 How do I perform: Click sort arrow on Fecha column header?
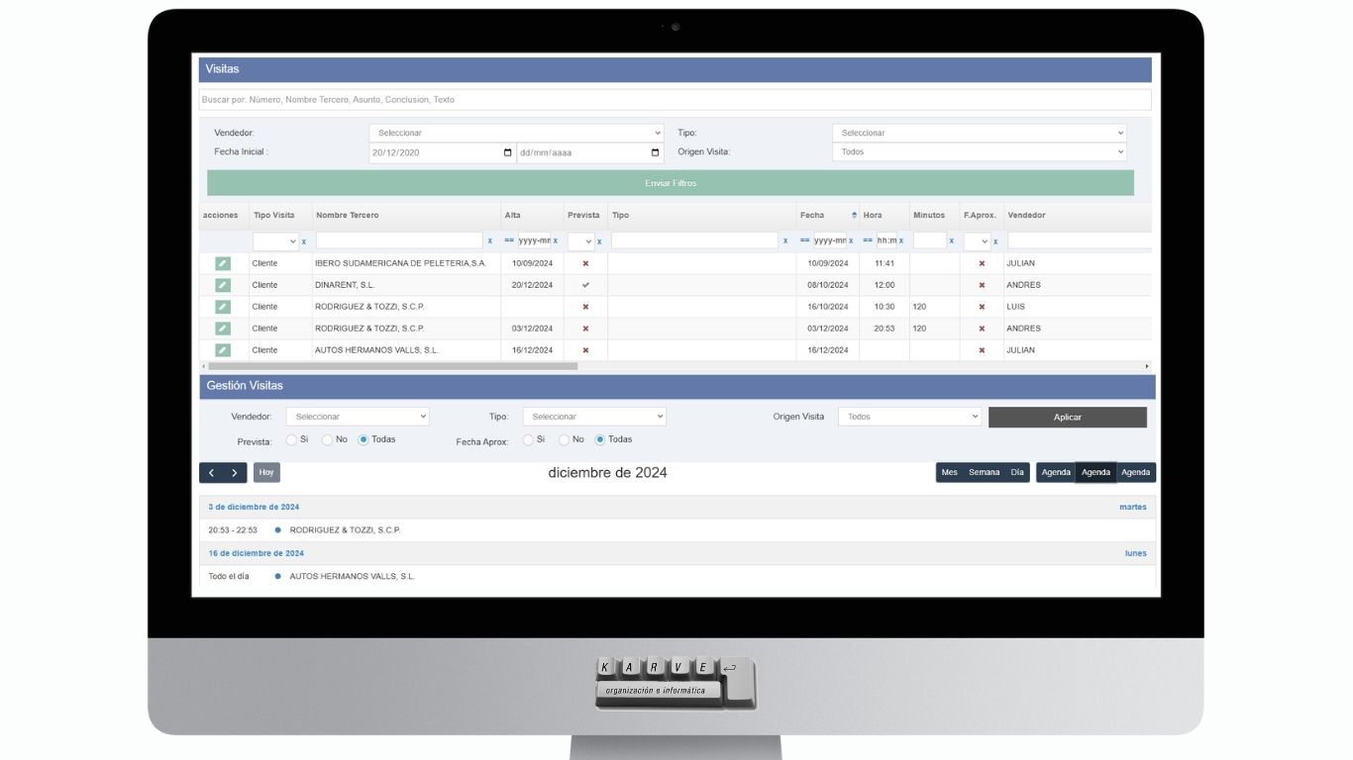pyautogui.click(x=854, y=216)
